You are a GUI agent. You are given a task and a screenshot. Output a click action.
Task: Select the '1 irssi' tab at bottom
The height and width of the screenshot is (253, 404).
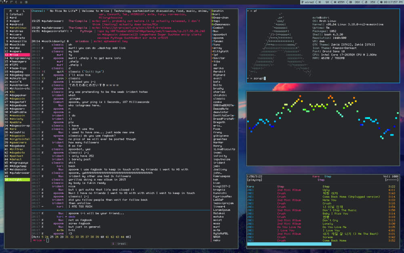(x=117, y=243)
